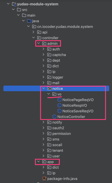Viewport: 112px width, 183px height.
Task: Click the NoticeSaveReqVO class icon
Action: coord(59,111)
